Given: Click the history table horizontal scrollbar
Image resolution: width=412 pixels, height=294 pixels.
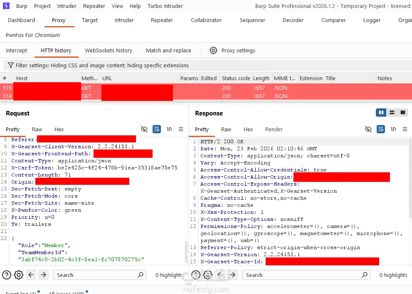Looking at the screenshot, I should pyautogui.click(x=206, y=102).
